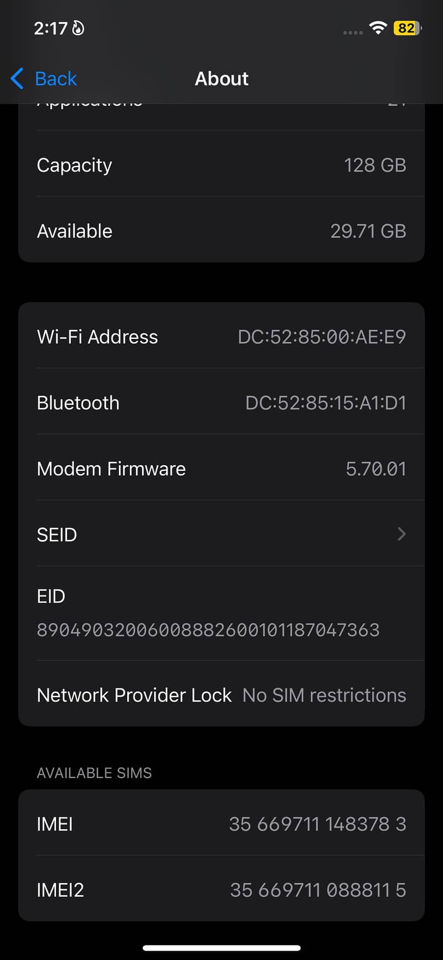The height and width of the screenshot is (960, 443).
Task: Select the Capacity row
Action: point(221,165)
